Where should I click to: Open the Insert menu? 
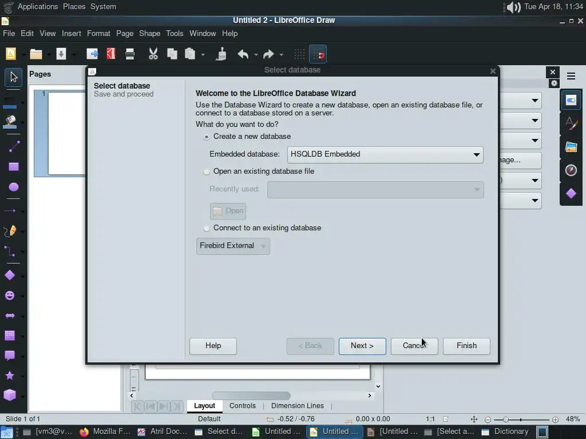[72, 34]
